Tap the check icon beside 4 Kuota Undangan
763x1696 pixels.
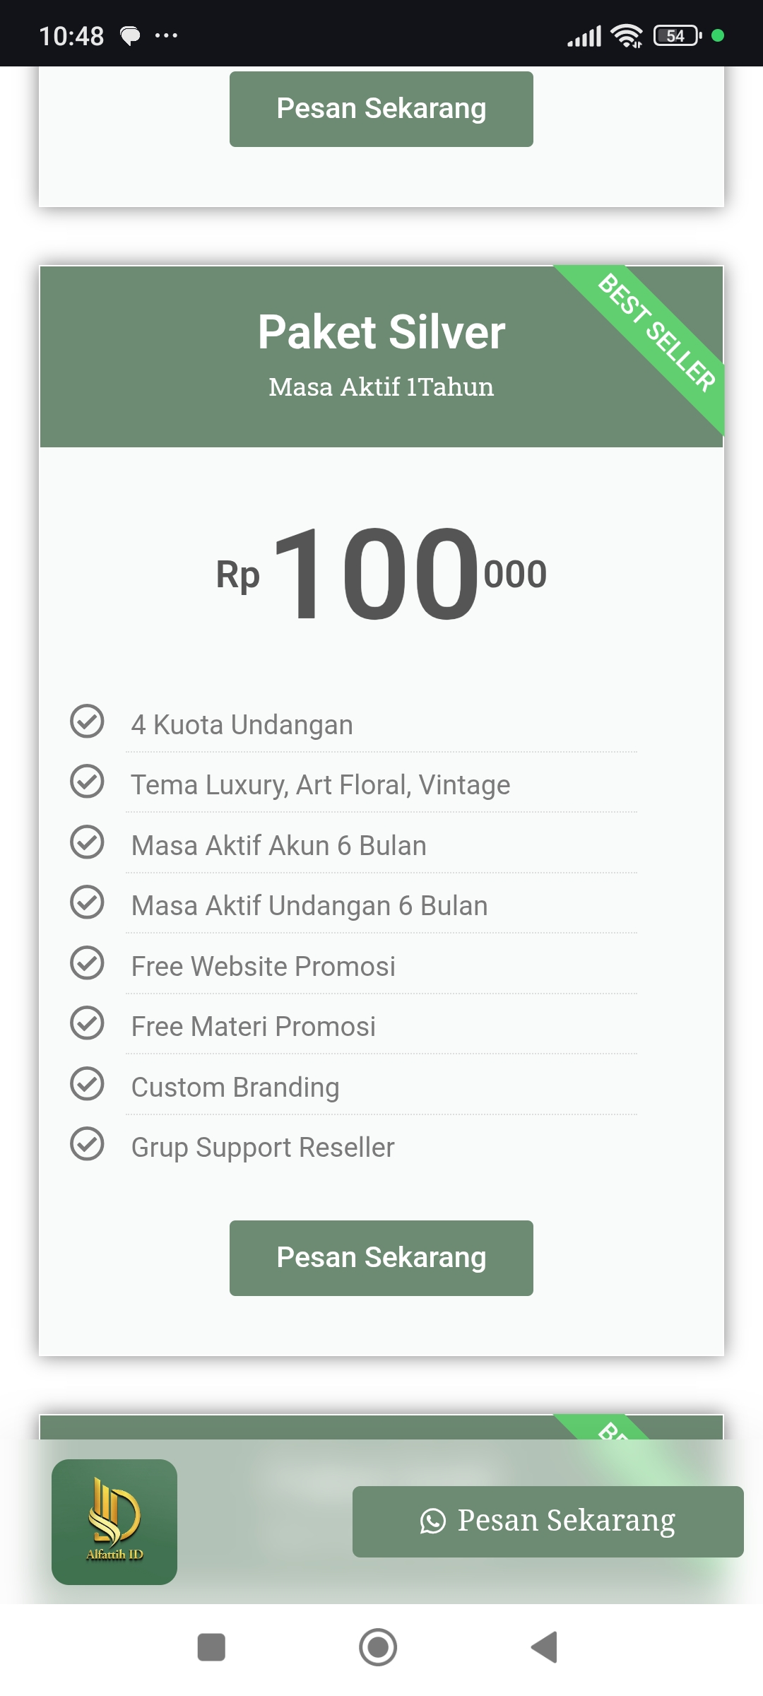point(87,722)
